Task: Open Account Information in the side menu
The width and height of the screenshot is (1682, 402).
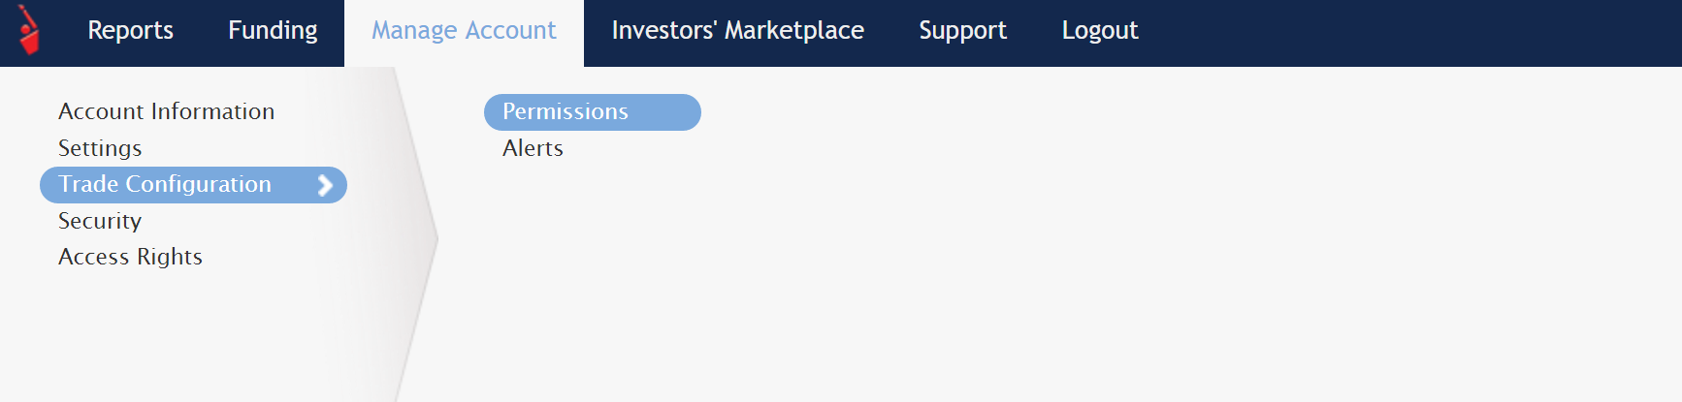Action: click(x=166, y=111)
